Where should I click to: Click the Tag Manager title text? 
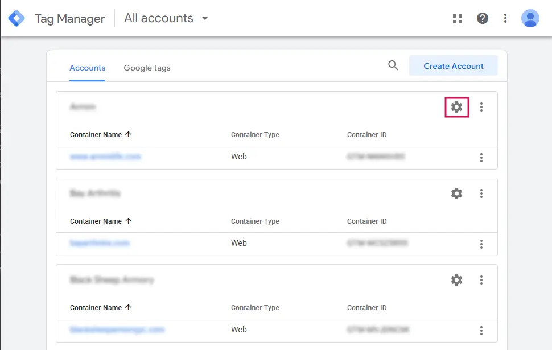pyautogui.click(x=69, y=19)
